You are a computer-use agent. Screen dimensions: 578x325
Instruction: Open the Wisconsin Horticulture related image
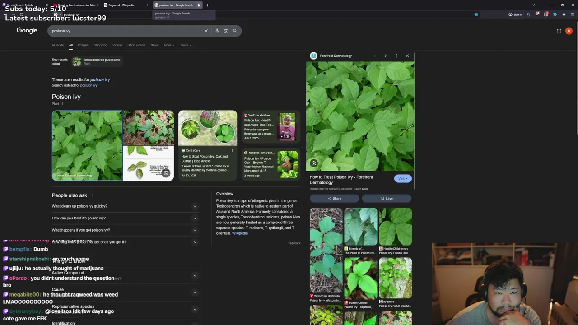[326, 255]
